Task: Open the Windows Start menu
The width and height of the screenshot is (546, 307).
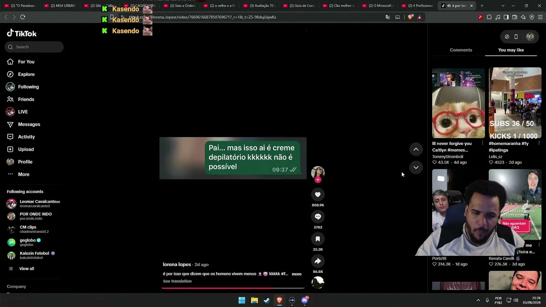Action: coord(242,300)
